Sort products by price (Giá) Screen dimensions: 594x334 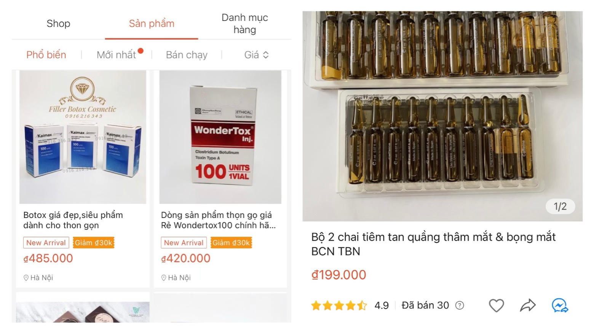point(256,55)
